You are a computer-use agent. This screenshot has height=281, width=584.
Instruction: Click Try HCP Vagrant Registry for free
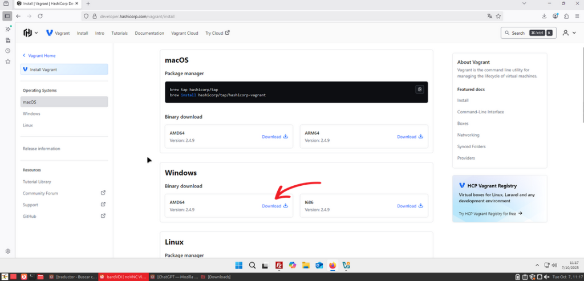pyautogui.click(x=490, y=214)
